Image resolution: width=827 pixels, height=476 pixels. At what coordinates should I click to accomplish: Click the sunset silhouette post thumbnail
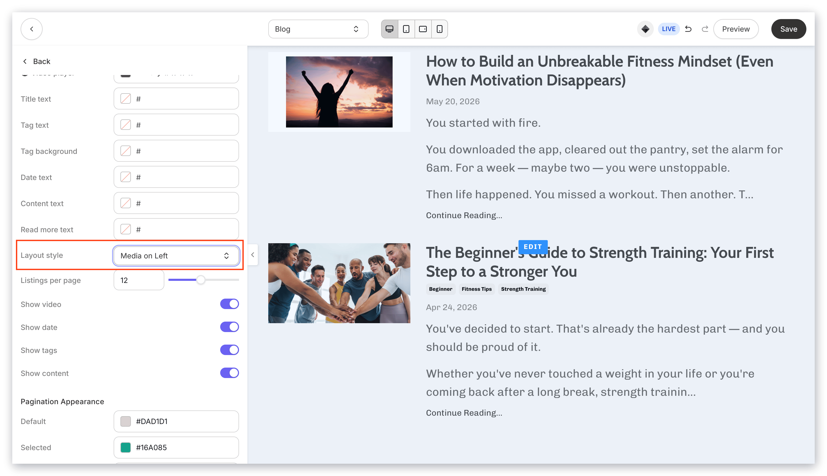click(339, 92)
